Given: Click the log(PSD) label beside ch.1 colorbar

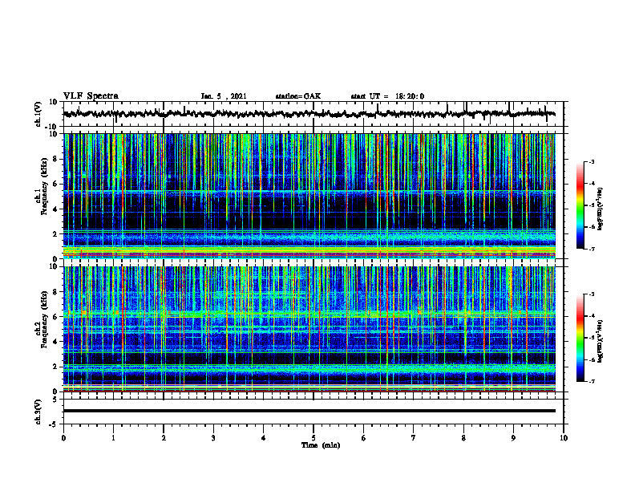Looking at the screenshot, I should tap(601, 209).
